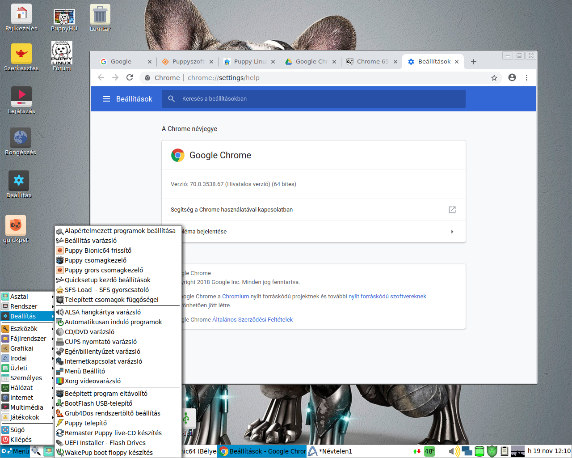Expand the Asztal submenu
Image resolution: width=572 pixels, height=458 pixels.
click(27, 297)
